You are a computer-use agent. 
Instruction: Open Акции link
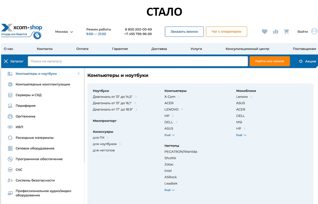(x=311, y=61)
